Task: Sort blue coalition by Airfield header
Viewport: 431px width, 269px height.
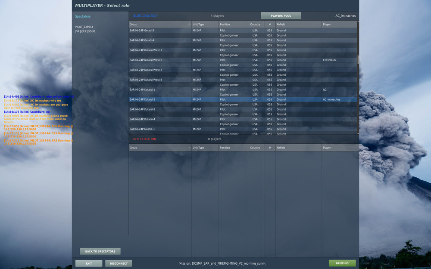Action: coord(299,25)
